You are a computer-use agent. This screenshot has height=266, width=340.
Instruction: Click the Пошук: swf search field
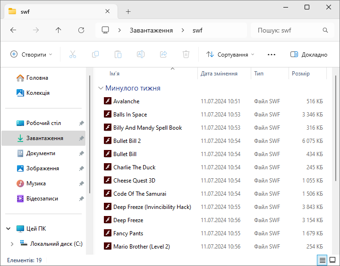coord(288,30)
